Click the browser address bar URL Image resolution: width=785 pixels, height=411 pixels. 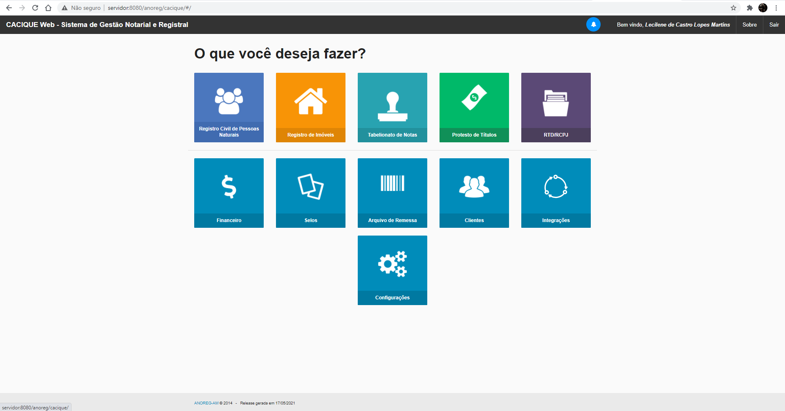coord(149,8)
